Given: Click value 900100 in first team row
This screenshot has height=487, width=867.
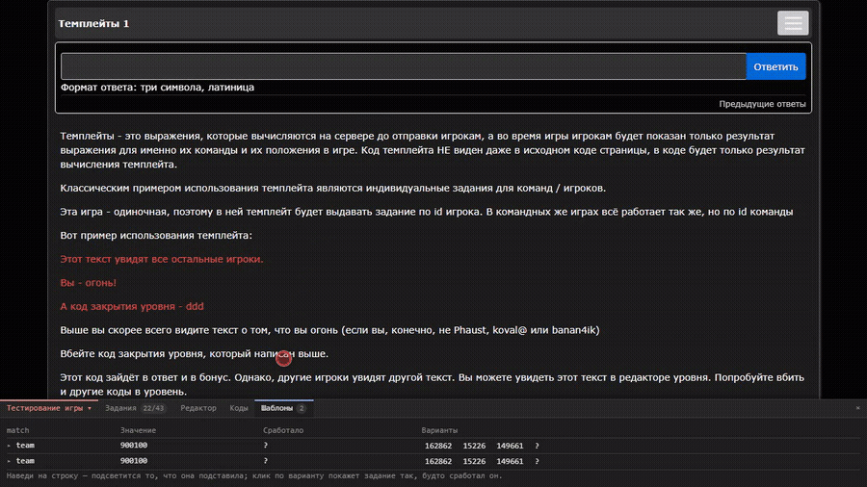Looking at the screenshot, I should pos(134,445).
